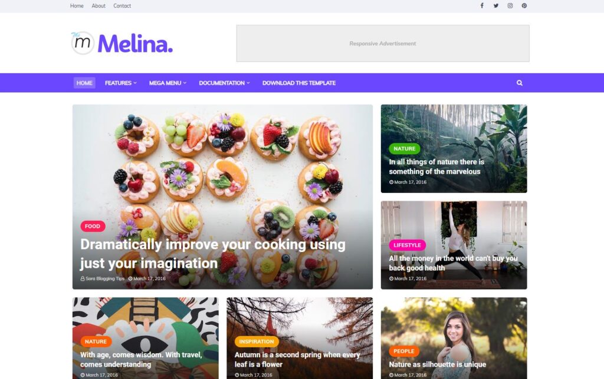Open the Instagram social icon
Viewport: 604px width, 379px height.
click(510, 6)
